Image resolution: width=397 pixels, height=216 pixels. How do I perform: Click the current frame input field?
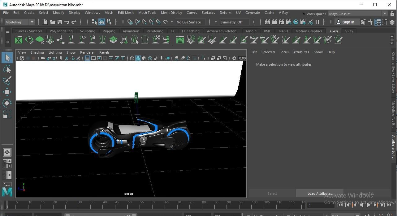pos(321,205)
